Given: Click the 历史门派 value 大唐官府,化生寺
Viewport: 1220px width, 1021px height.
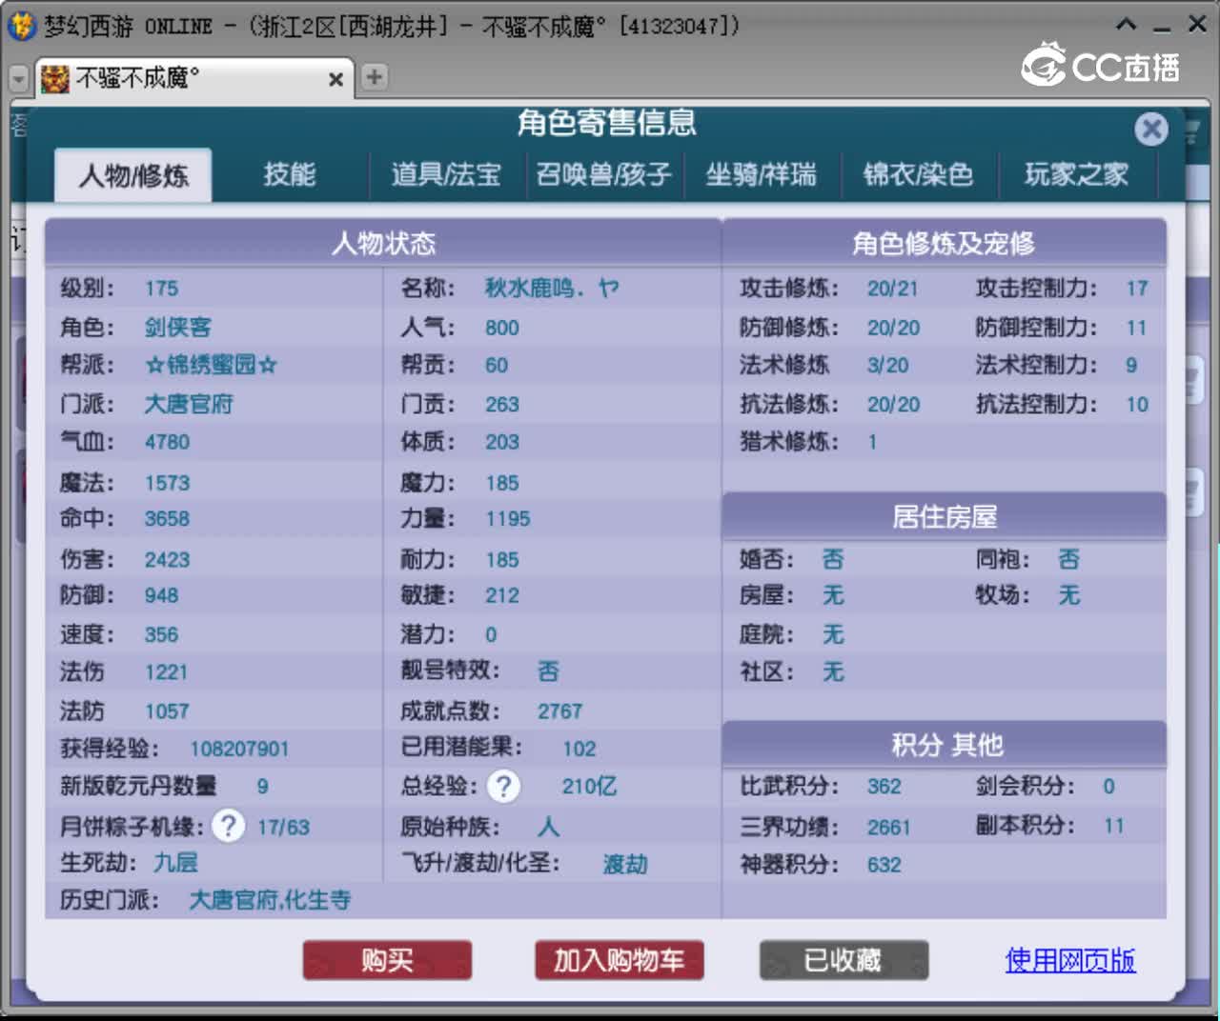Looking at the screenshot, I should pos(270,899).
